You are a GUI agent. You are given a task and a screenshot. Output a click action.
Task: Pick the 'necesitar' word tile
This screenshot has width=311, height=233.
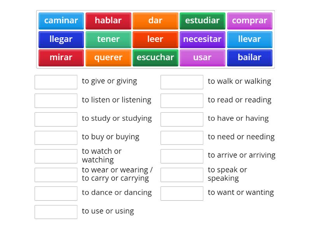tap(202, 39)
